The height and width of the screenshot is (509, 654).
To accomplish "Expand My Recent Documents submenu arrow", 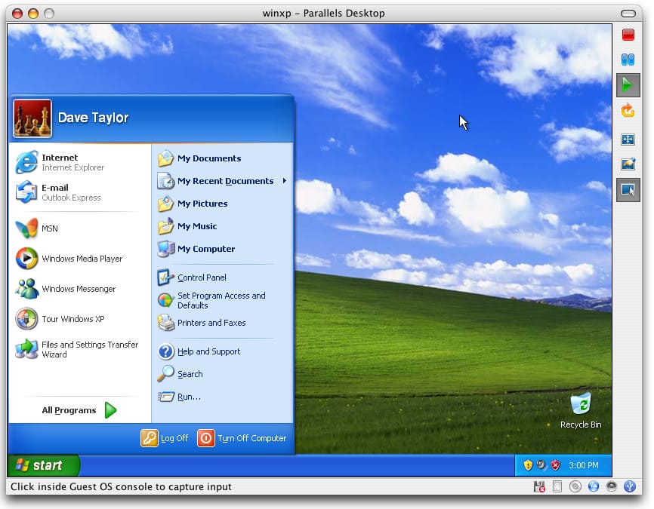I will pos(285,181).
